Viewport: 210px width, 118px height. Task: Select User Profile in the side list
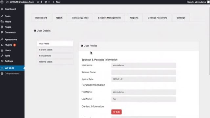click(55, 44)
